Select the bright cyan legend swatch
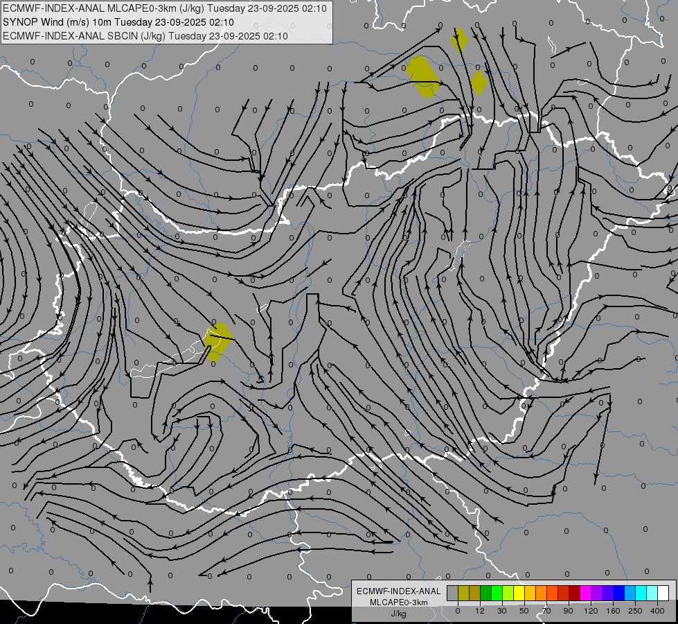 pos(641,593)
